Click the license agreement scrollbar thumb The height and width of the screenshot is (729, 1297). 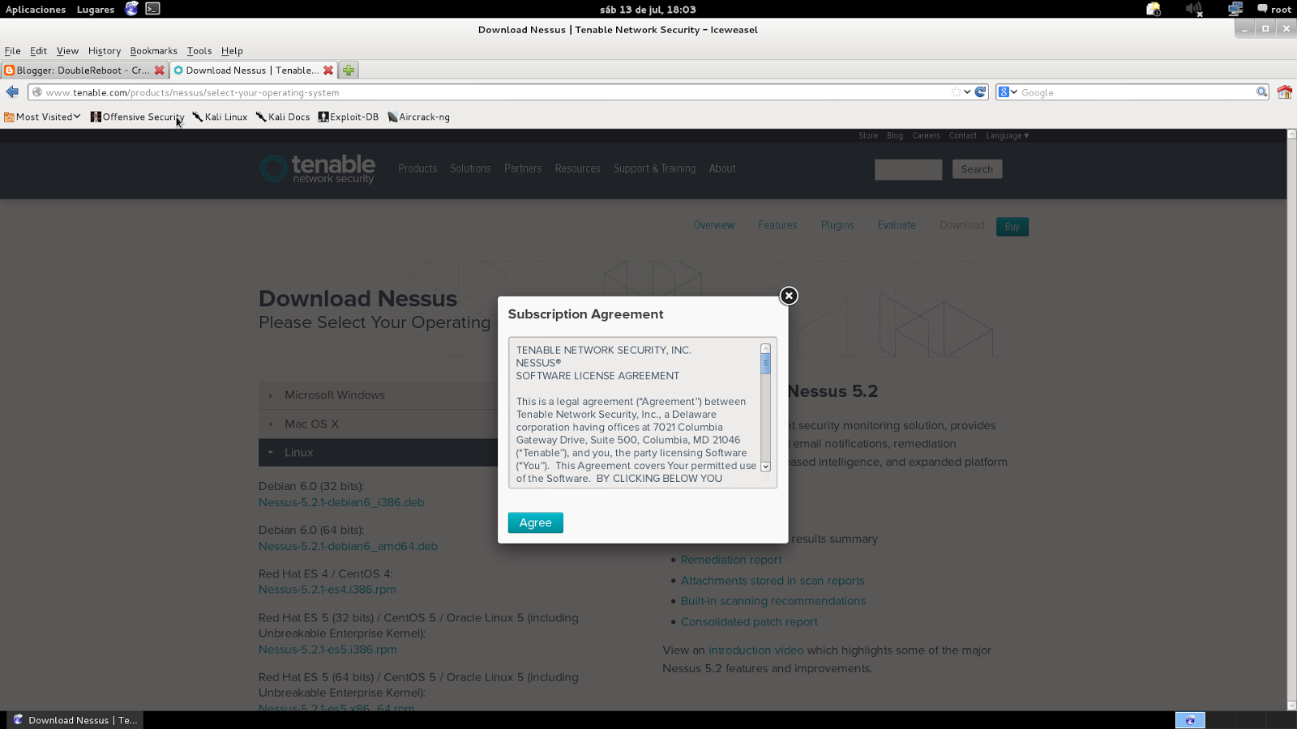pos(765,364)
